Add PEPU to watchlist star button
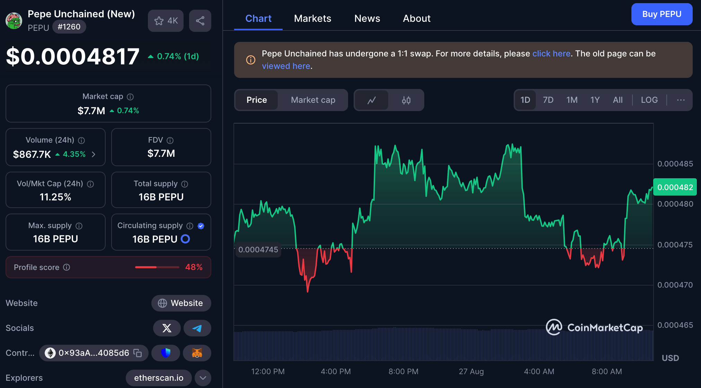The height and width of the screenshot is (388, 701). (x=166, y=21)
